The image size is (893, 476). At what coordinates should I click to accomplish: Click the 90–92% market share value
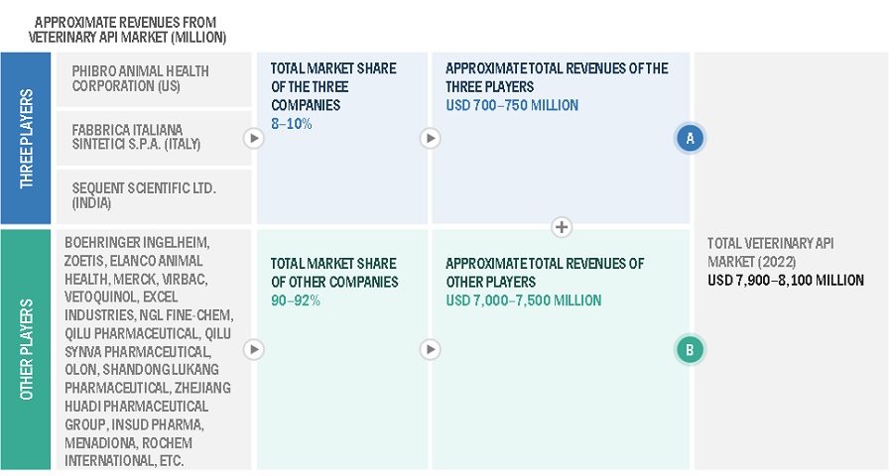point(296,300)
